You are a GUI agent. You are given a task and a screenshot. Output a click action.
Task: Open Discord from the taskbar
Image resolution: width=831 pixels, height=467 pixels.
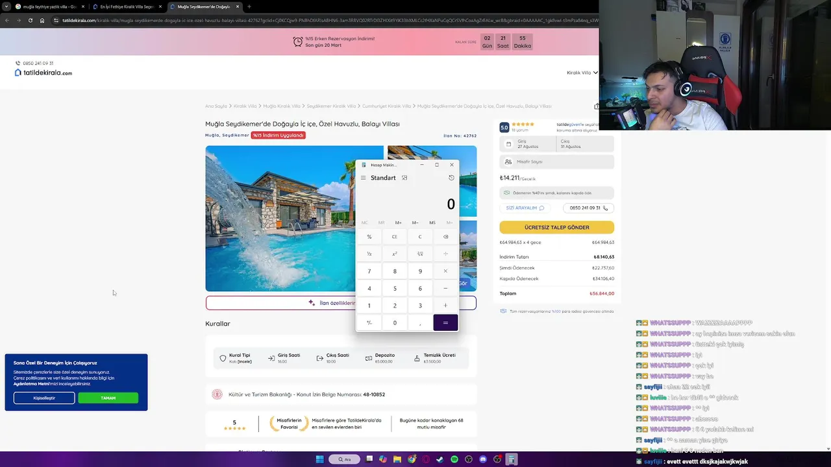(483, 459)
